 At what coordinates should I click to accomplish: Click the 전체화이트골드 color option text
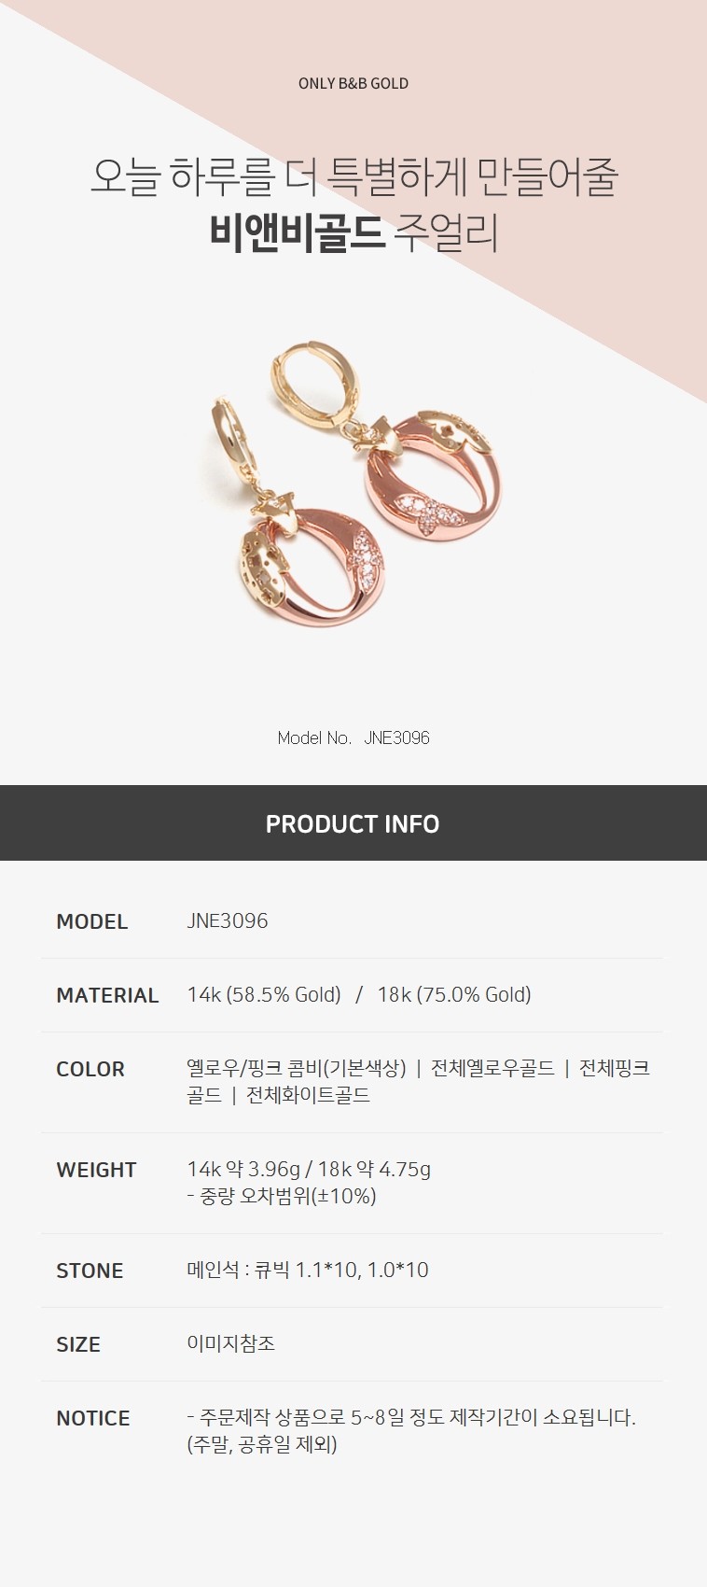(308, 1095)
